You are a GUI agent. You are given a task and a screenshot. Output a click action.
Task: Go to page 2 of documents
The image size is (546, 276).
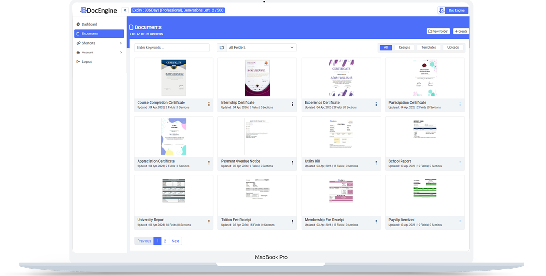point(165,241)
